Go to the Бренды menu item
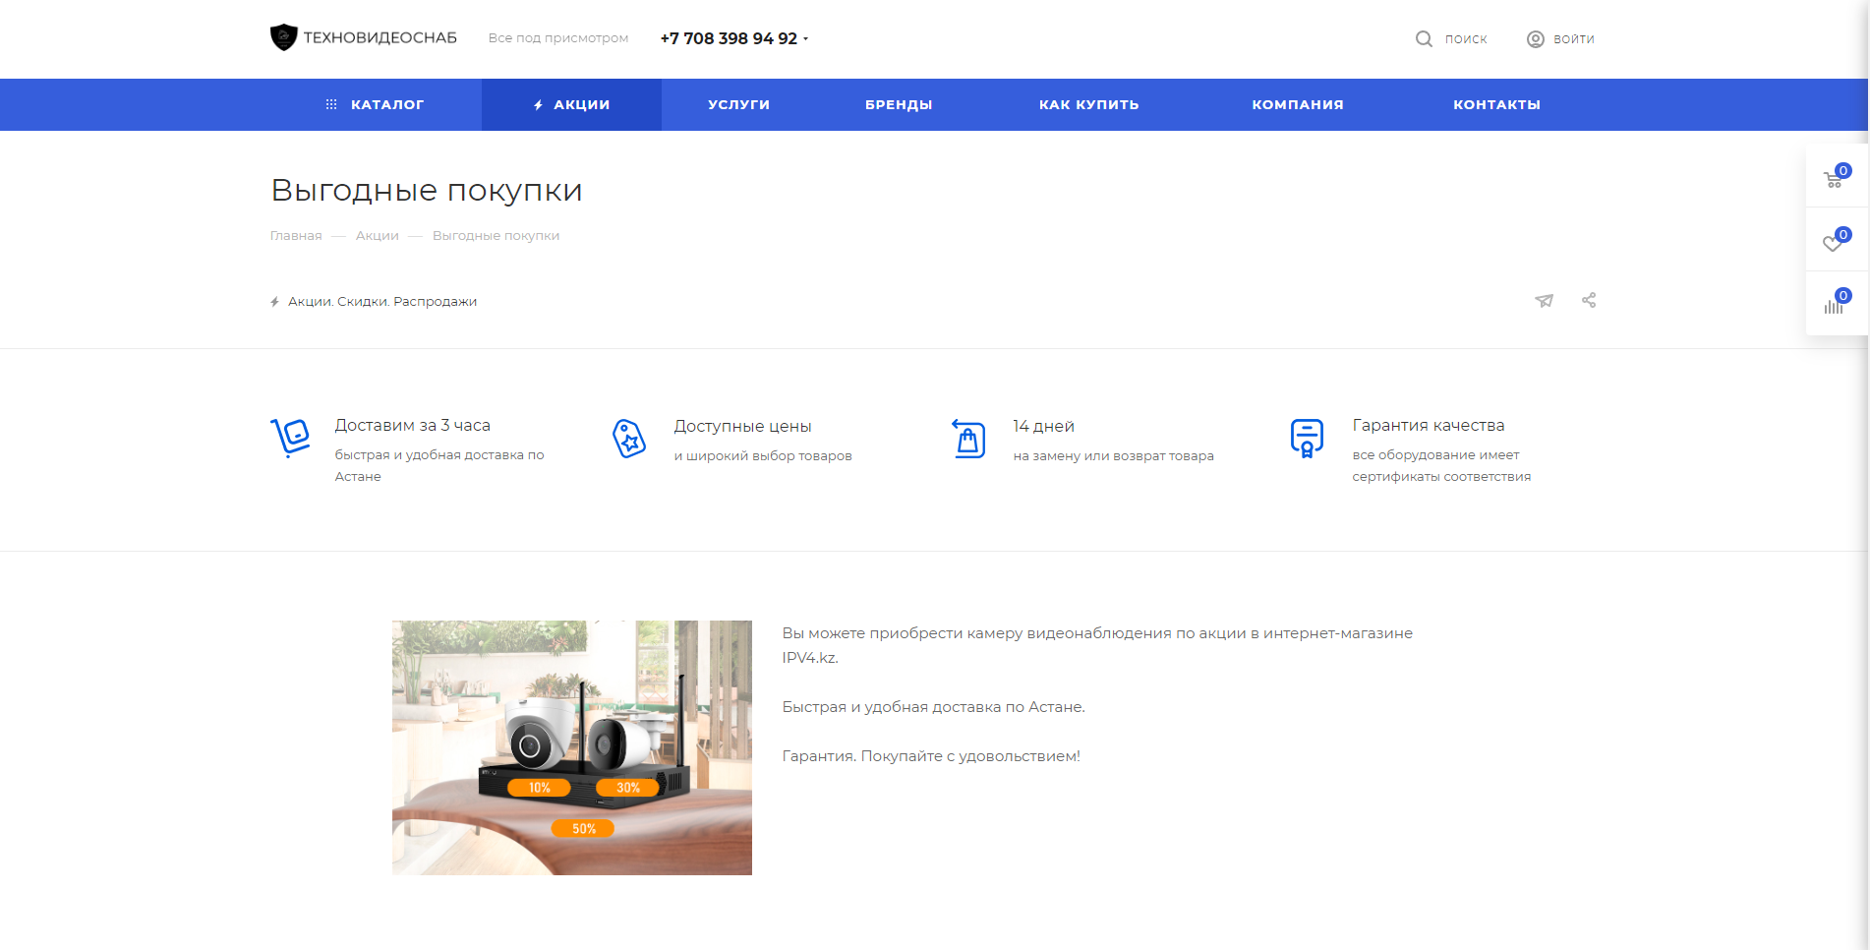This screenshot has height=950, width=1870. coord(899,104)
